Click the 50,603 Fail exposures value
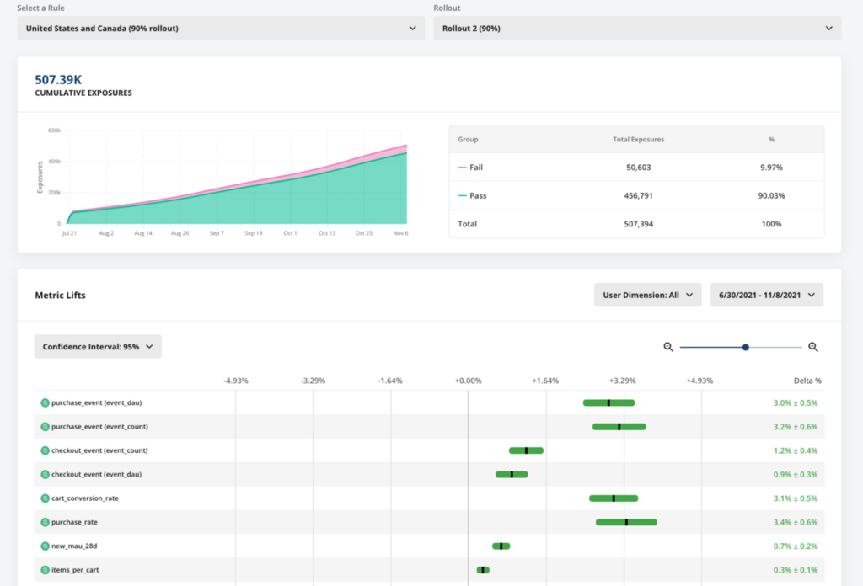863x586 pixels. (639, 167)
